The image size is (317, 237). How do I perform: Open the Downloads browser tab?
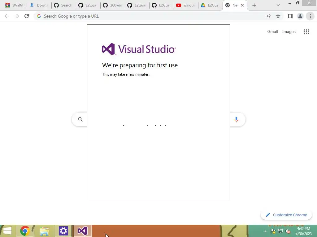pos(39,5)
